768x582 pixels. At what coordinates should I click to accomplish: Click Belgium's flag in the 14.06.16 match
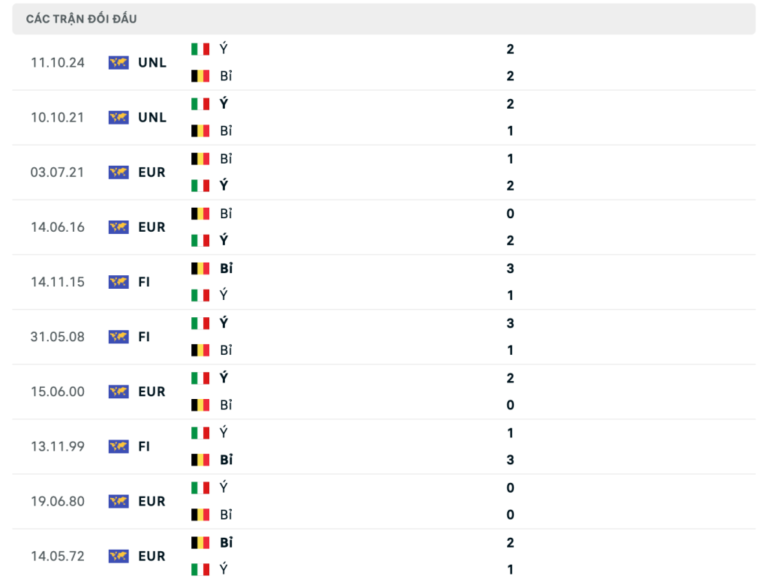(x=200, y=214)
